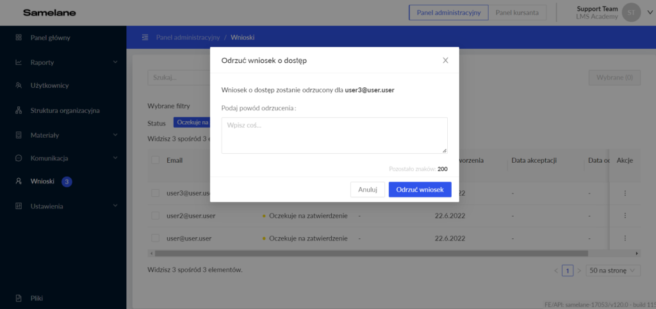Screen dimensions: 656x309
Task: Click the Pliki file icon
Action: (x=19, y=298)
